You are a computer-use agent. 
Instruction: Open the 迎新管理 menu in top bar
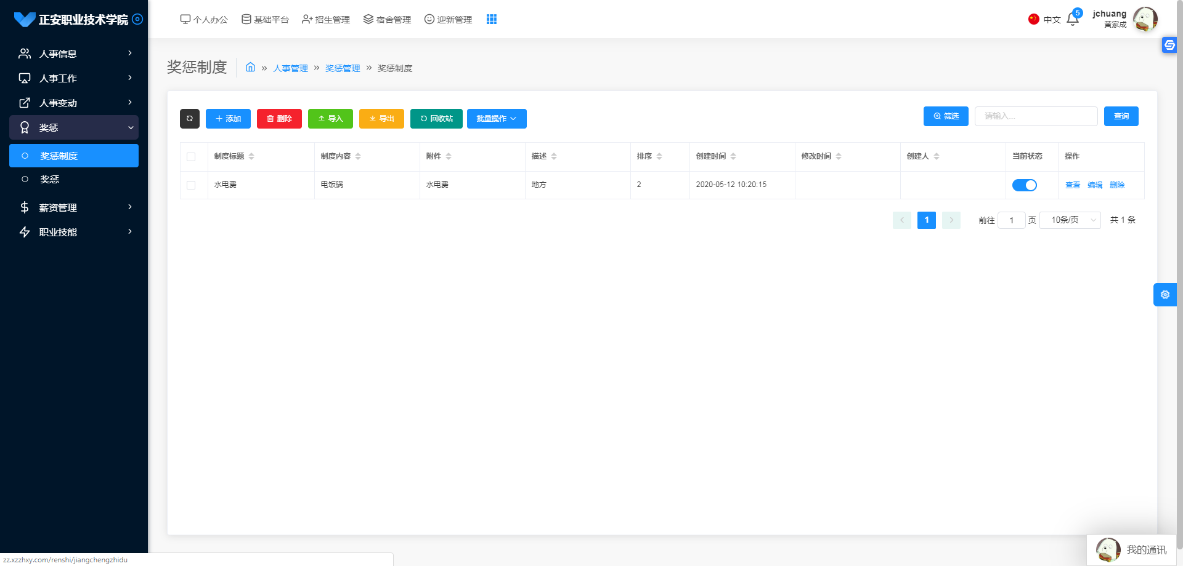[448, 19]
